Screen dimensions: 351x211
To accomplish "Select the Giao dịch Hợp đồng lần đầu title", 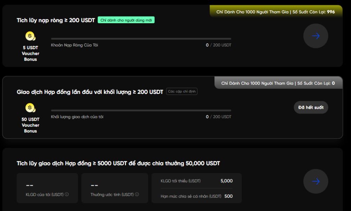I will coord(90,92).
